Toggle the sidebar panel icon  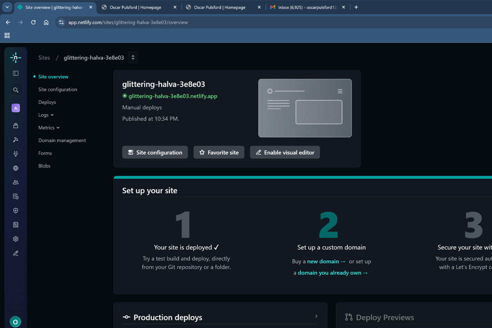[16, 73]
